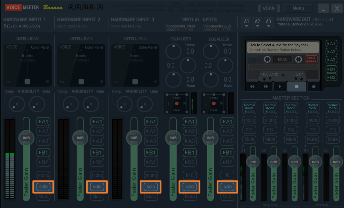
Task: Toggle K karaoke button on AUX strip
Action: (228, 175)
